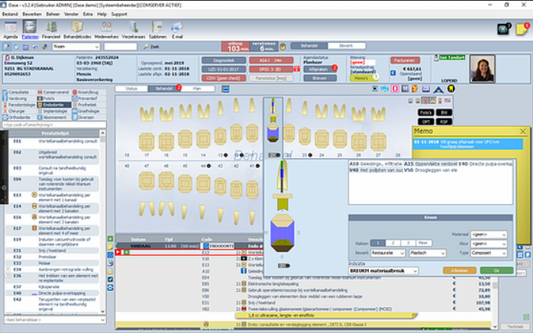Select the Parodontologie category
Image resolution: width=533 pixels, height=333 pixels.
point(19,105)
